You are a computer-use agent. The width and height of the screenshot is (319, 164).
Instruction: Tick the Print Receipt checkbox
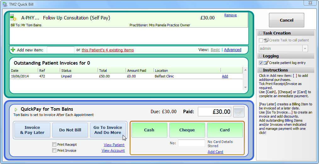click(54, 145)
